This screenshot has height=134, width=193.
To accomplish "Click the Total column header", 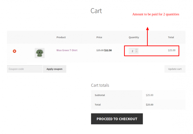I will 171,37.
